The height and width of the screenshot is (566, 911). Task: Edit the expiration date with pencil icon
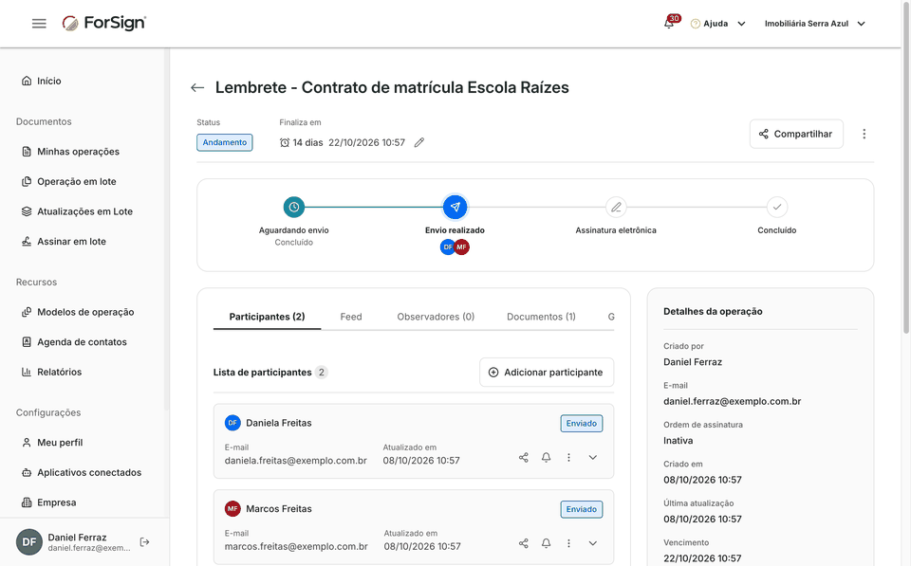coord(418,142)
